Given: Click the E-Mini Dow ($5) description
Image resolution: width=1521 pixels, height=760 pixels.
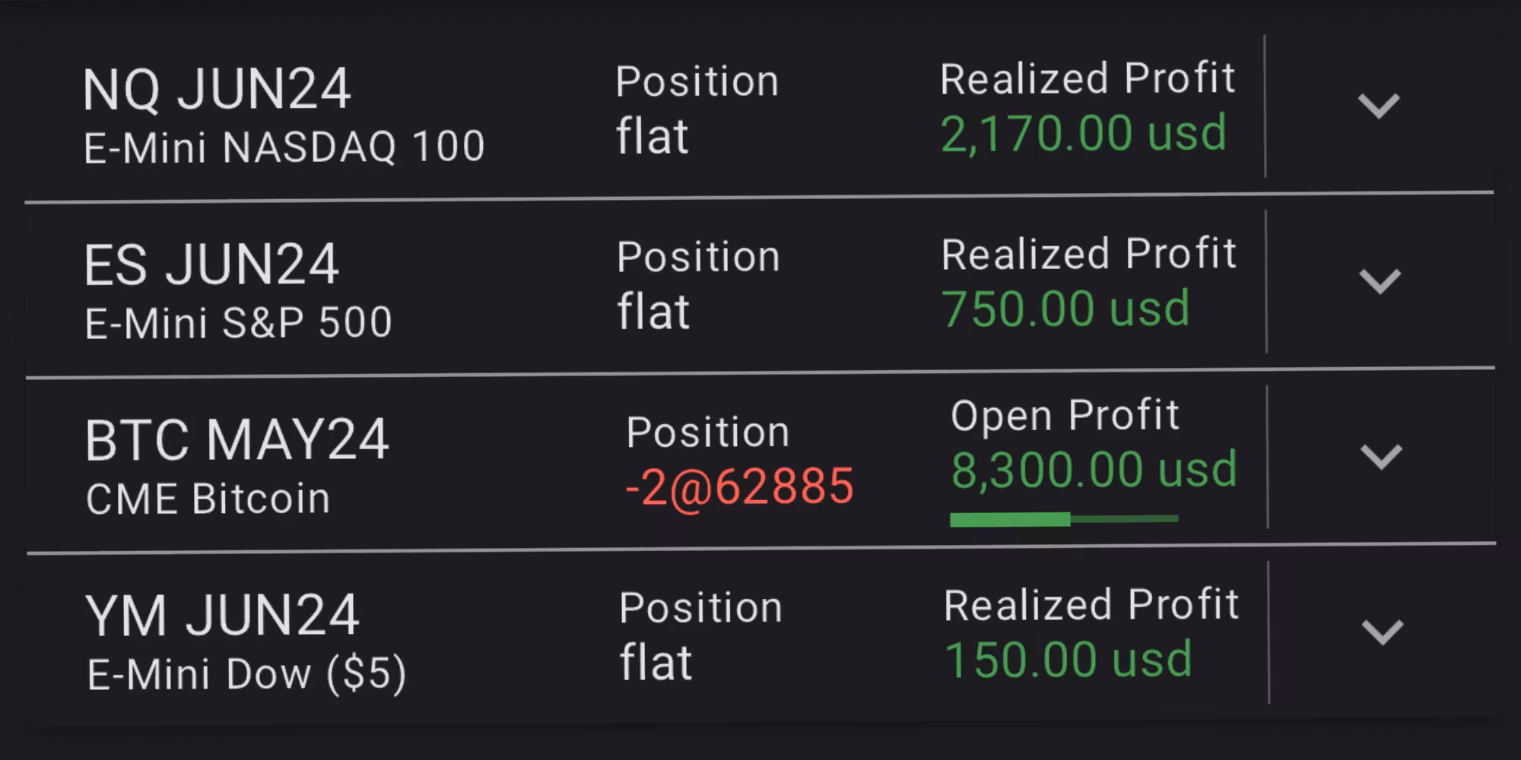Looking at the screenshot, I should click(x=246, y=675).
